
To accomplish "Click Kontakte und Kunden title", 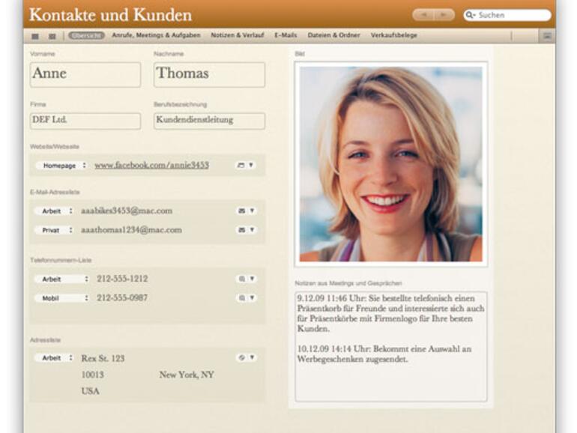I will 110,15.
